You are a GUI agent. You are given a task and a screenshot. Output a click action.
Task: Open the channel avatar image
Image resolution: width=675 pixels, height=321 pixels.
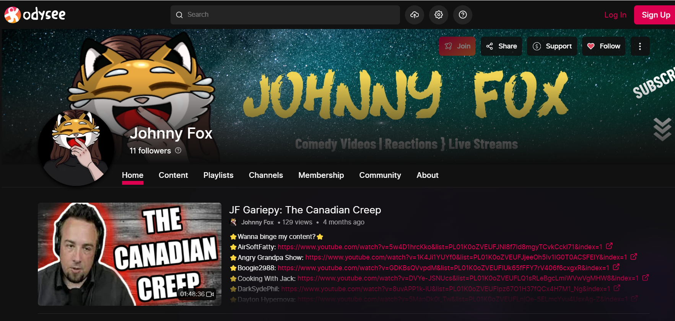[x=76, y=148]
